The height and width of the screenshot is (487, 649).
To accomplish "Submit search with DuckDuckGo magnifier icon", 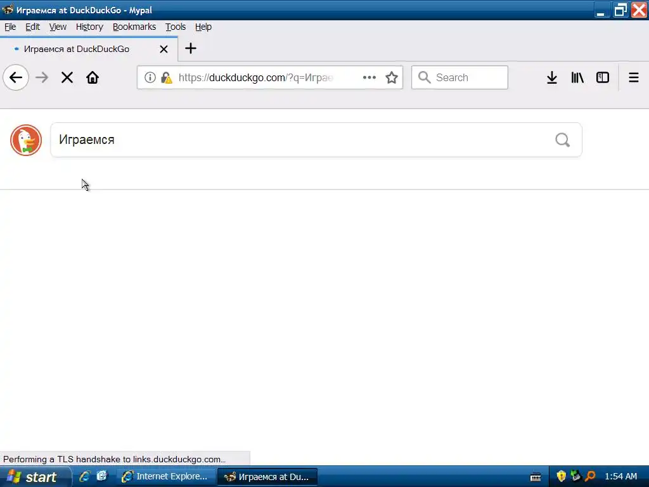I will pyautogui.click(x=563, y=140).
